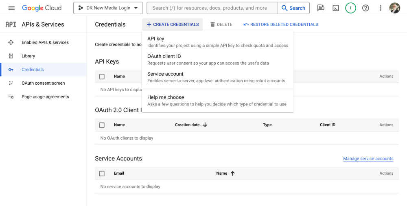This screenshot has height=206, width=407.
Task: Click the Credentials page title
Action: (x=110, y=24)
